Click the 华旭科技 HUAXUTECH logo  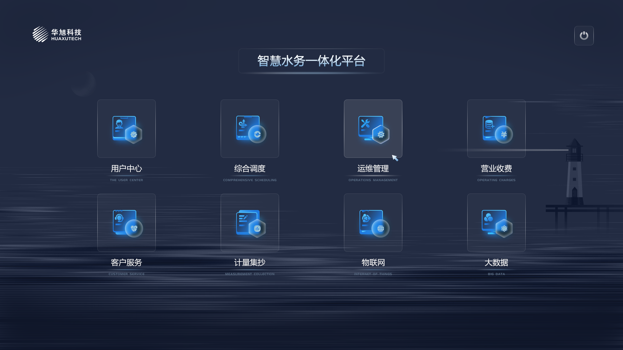pos(57,34)
